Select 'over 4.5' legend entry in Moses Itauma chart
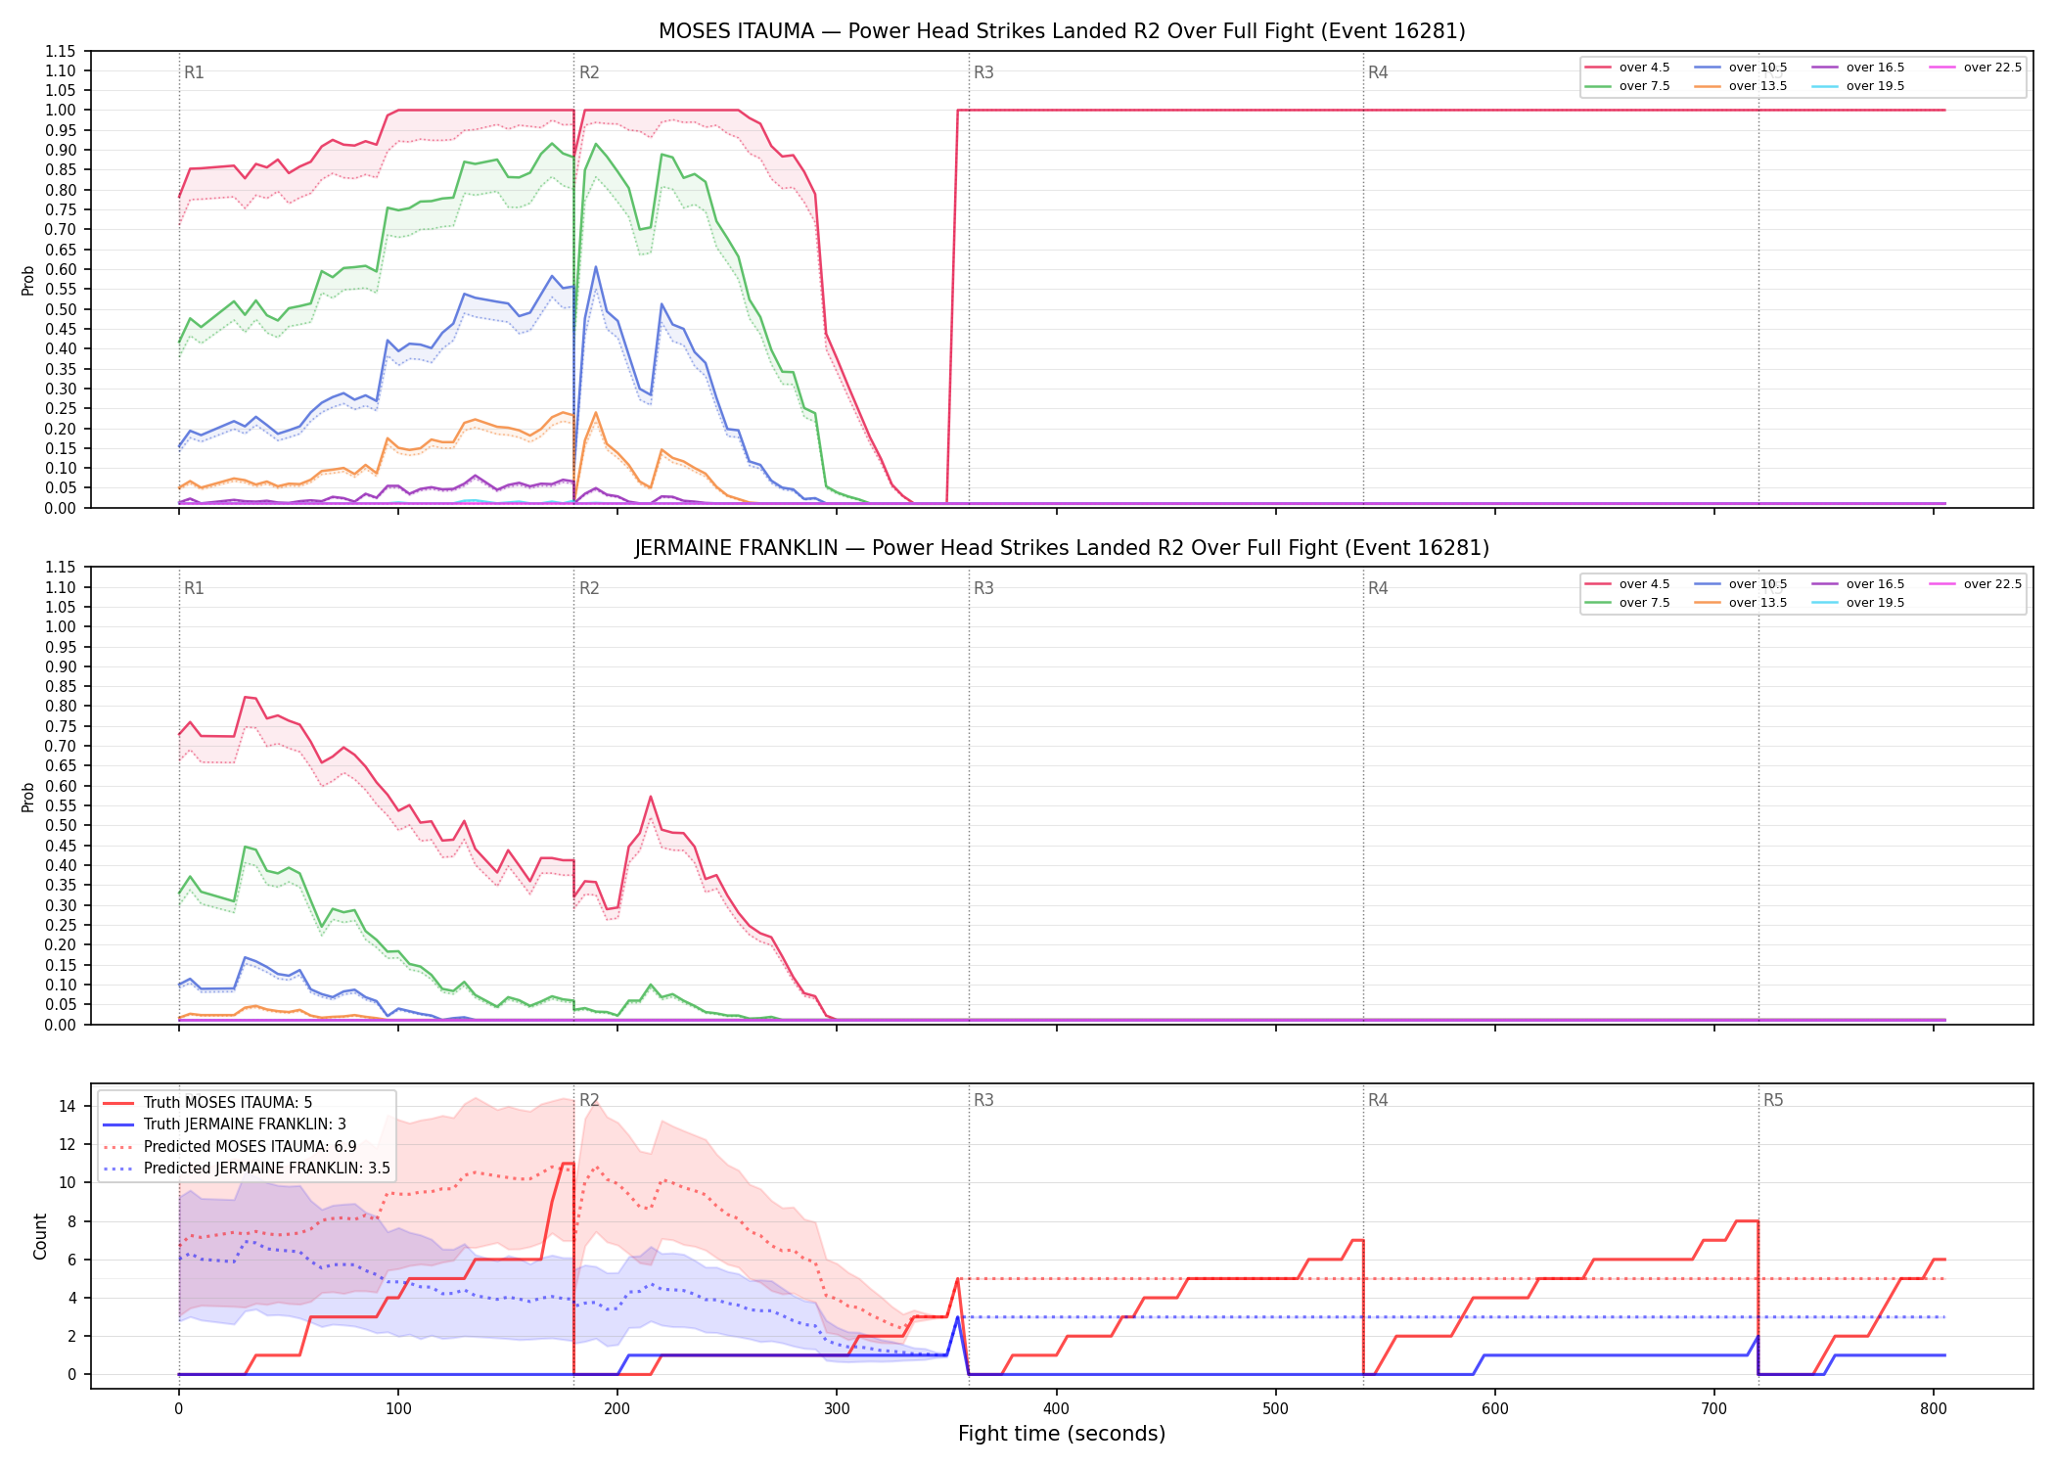2055x1468 pixels. point(1627,68)
